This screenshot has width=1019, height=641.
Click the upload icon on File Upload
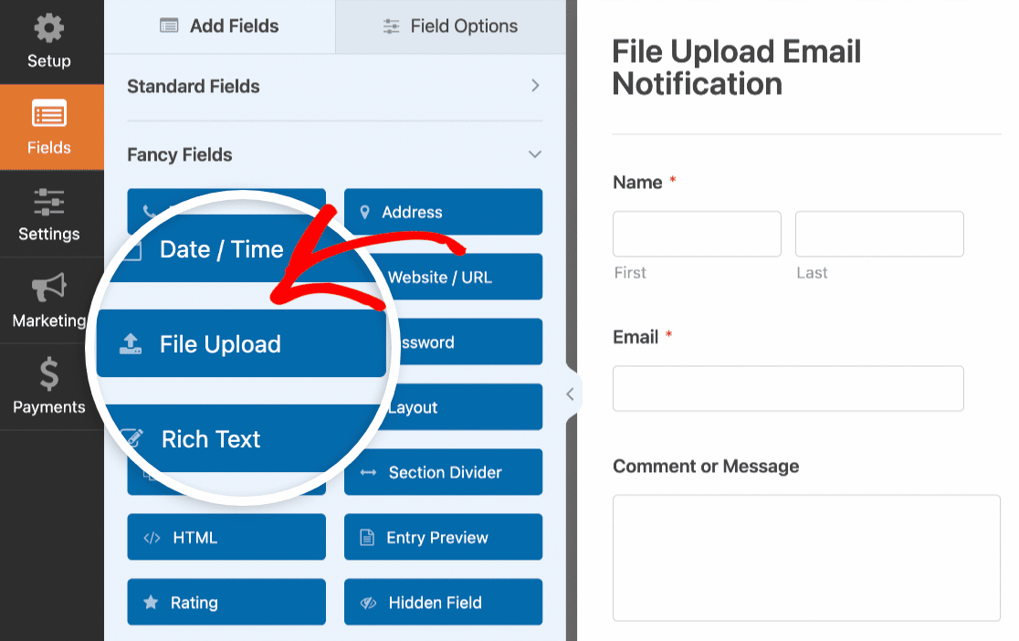click(x=133, y=343)
